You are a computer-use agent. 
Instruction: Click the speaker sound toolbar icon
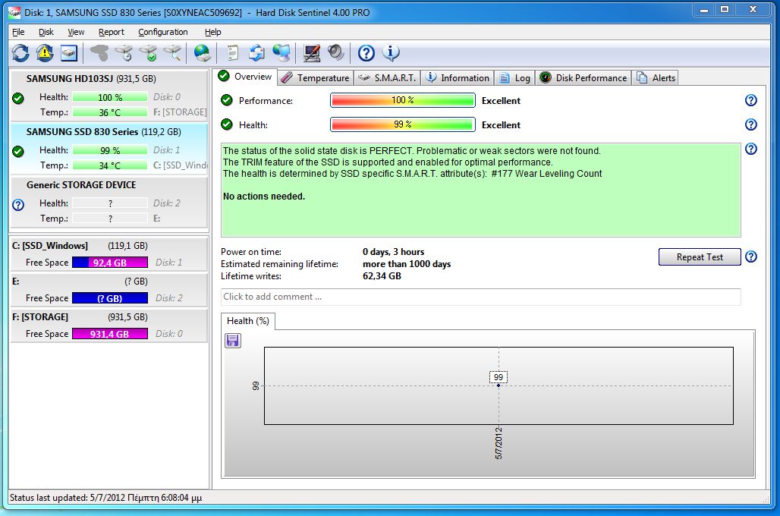tap(335, 53)
